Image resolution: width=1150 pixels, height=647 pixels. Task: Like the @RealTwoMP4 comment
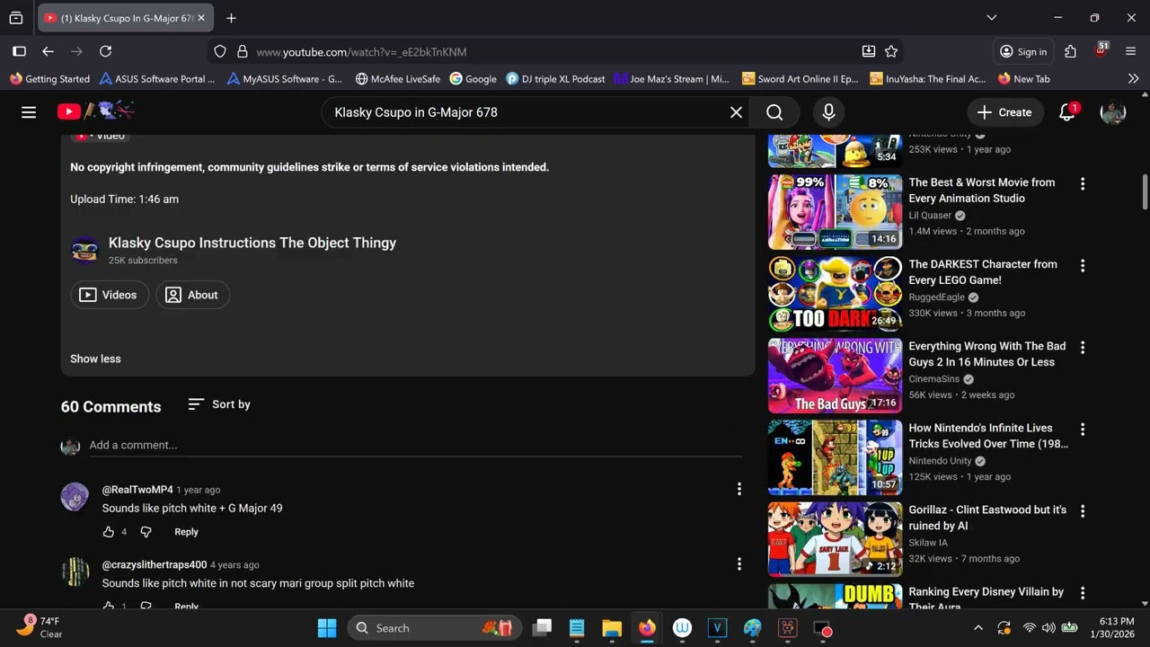[109, 532]
